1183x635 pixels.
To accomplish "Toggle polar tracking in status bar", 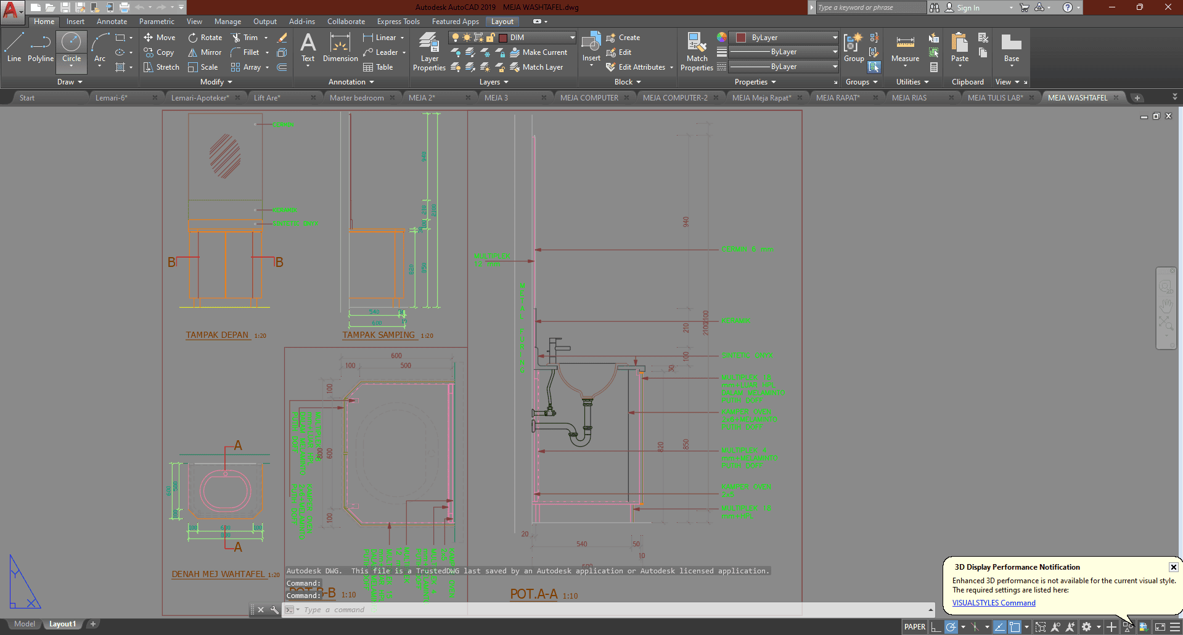I will click(x=951, y=627).
